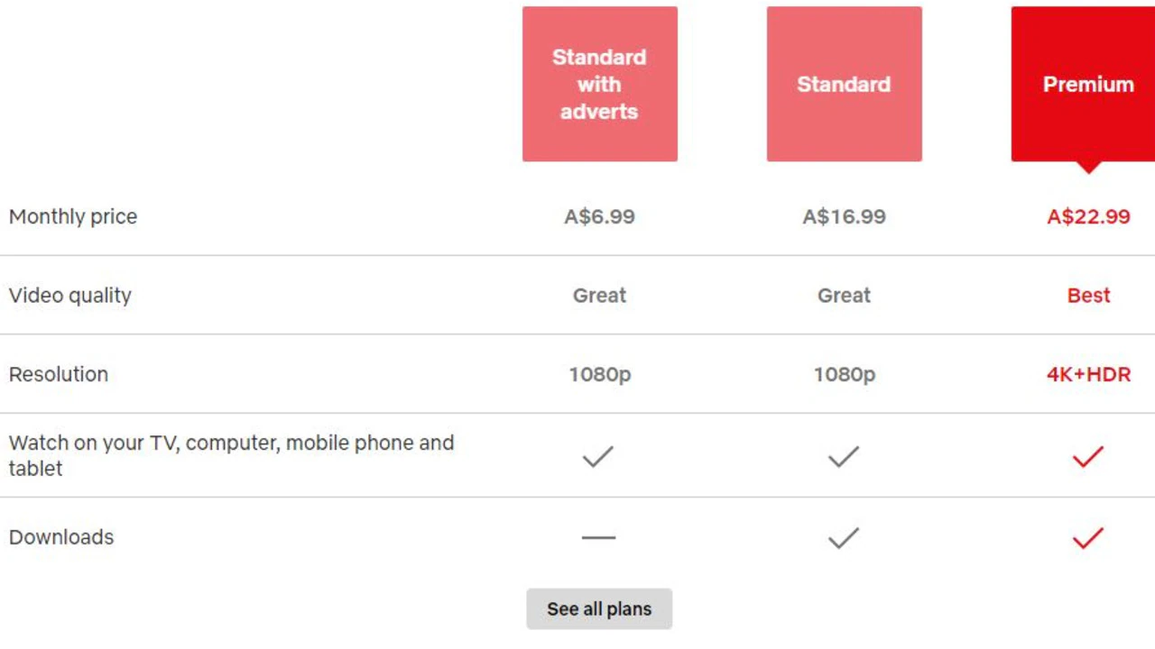Expand the Resolution row
Image resolution: width=1155 pixels, height=649 pixels.
[x=58, y=374]
